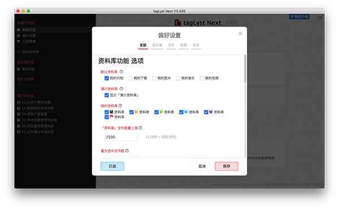Click the home icon for 起始页面 in sidebar
Screen dimensions: 339x209
(x=19, y=29)
